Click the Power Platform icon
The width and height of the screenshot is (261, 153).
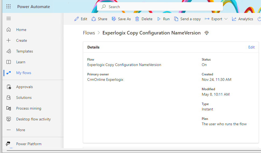8,144
